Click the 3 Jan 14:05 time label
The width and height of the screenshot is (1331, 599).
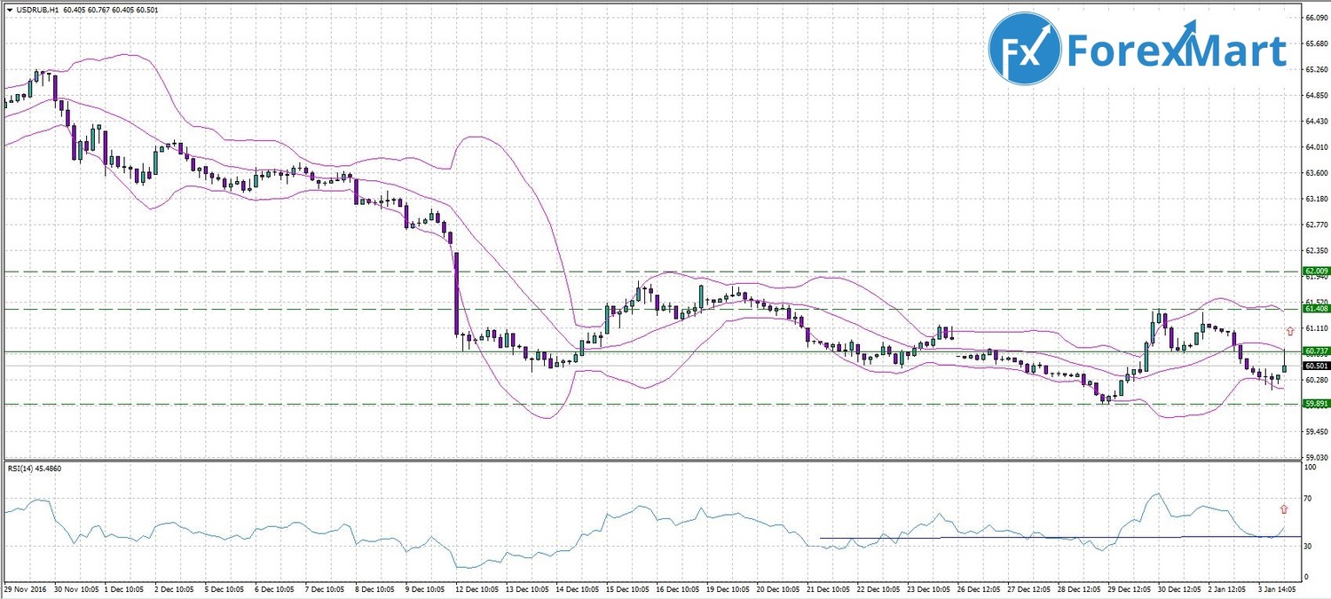pos(1279,588)
